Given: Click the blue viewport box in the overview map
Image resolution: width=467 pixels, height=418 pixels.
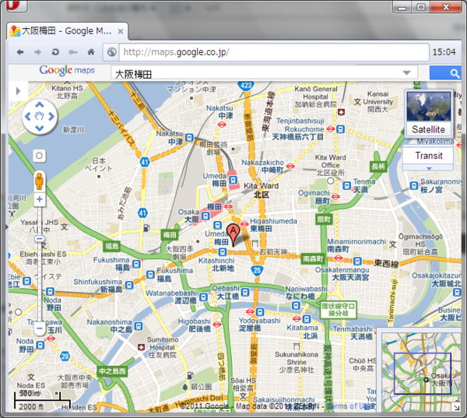Looking at the screenshot, I should pyautogui.click(x=423, y=374).
